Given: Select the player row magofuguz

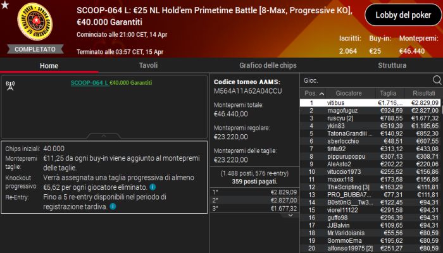Looking at the screenshot, I should coord(370,111).
